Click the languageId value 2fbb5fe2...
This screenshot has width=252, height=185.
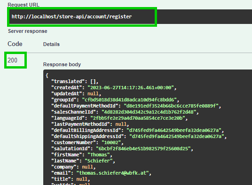138,118
